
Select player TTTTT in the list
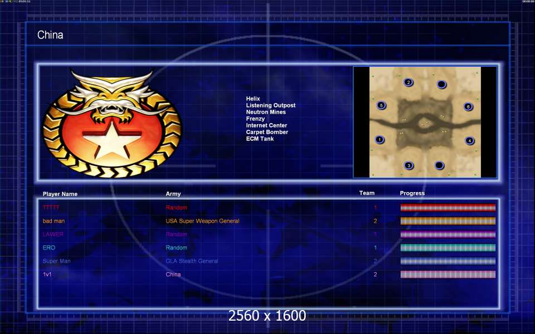click(x=51, y=208)
